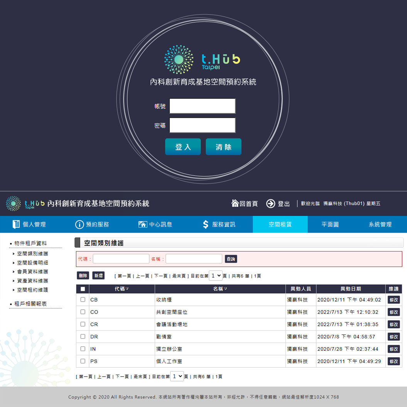Check the box for row DR

click(83, 336)
